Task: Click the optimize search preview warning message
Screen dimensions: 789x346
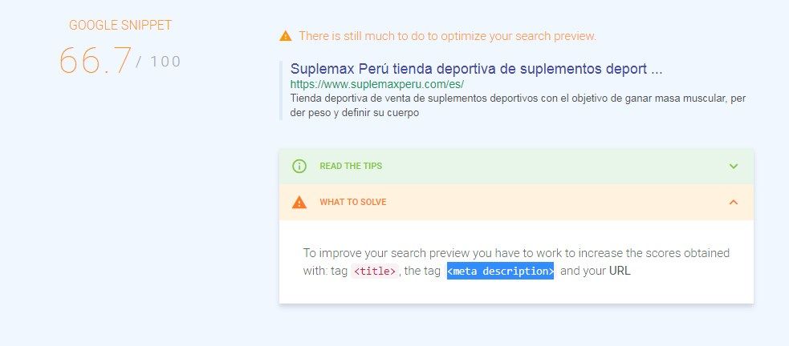Action: click(x=447, y=36)
